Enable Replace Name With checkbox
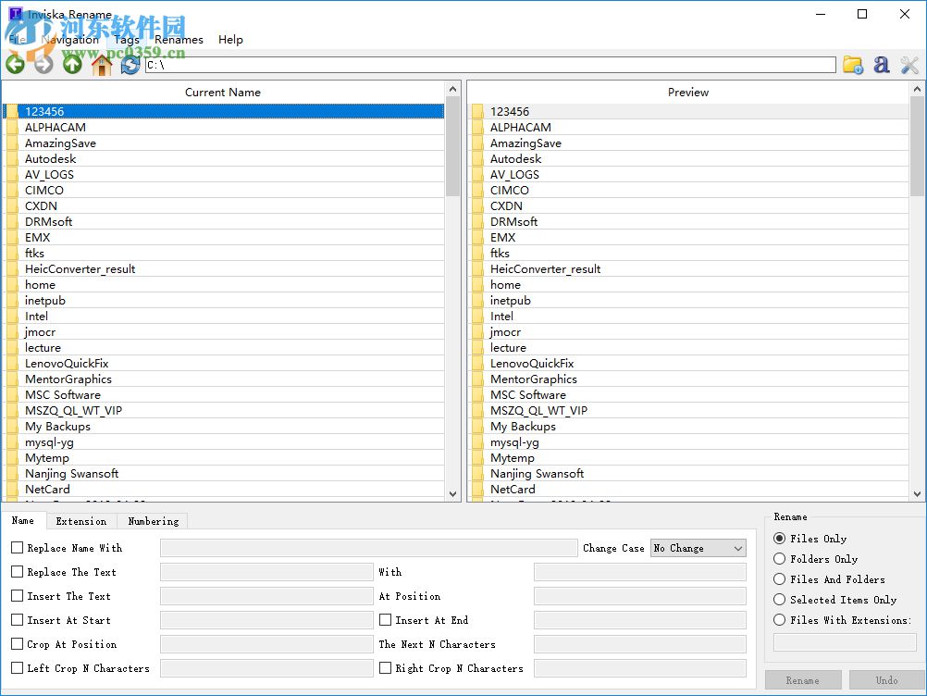Image resolution: width=927 pixels, height=696 pixels. point(18,548)
